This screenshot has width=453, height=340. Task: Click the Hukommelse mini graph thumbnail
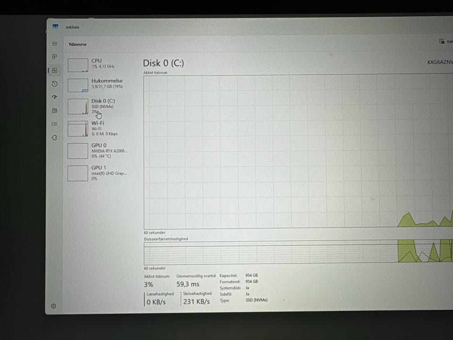pyautogui.click(x=78, y=85)
